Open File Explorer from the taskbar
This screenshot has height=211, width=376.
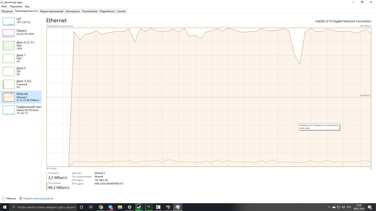pos(120,207)
